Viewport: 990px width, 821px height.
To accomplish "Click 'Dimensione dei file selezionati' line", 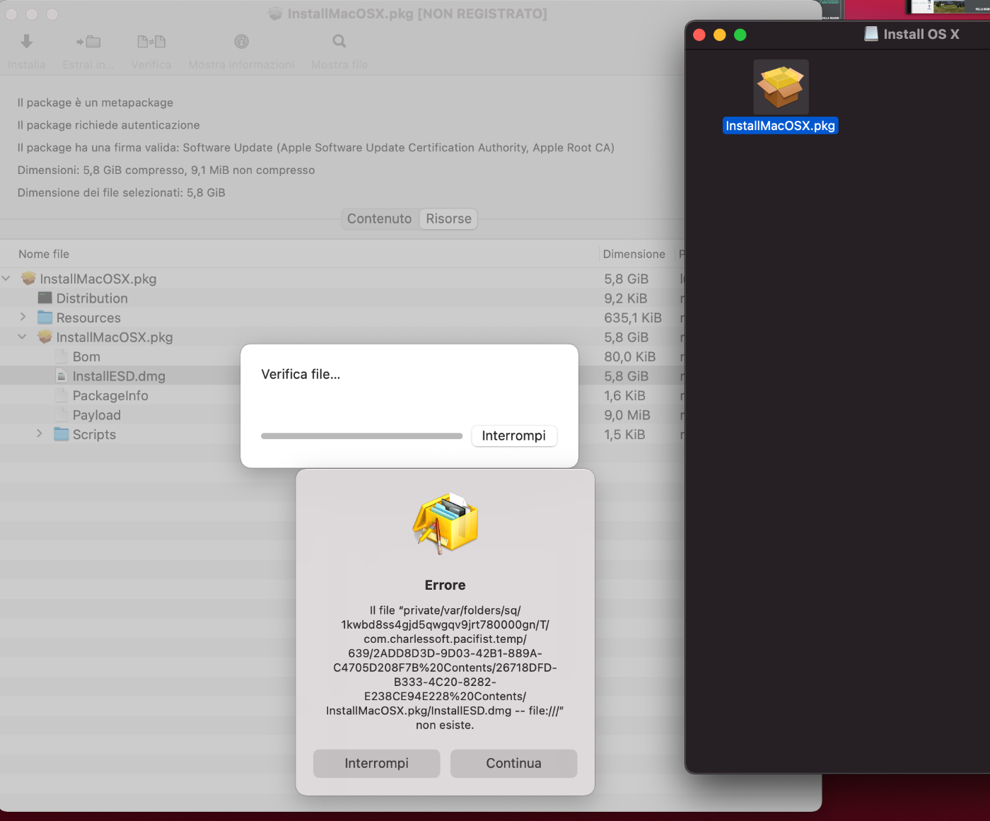I will click(122, 192).
